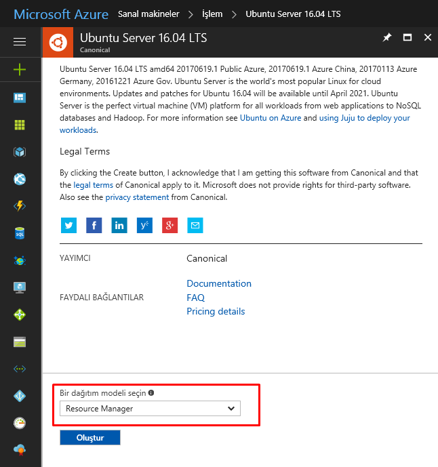
Task: Open Azure Cosmos DB planet icon
Action: tap(20, 260)
